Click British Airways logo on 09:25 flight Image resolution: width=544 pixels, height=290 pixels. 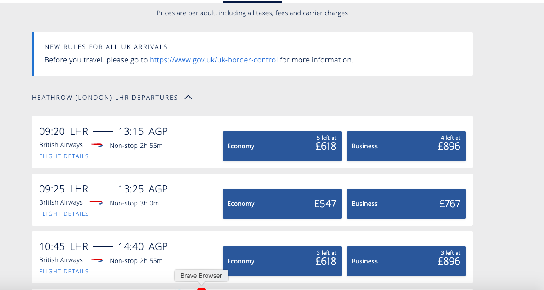(x=96, y=203)
